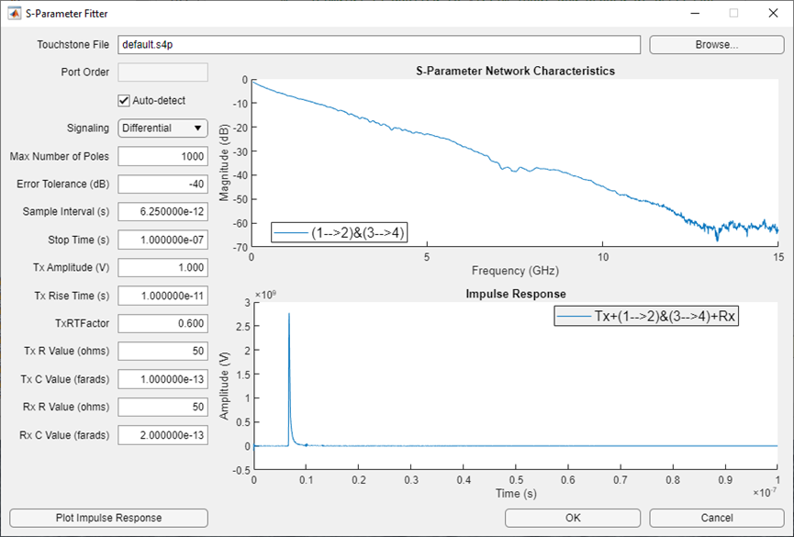
Task: Click the Browse... button
Action: point(717,45)
